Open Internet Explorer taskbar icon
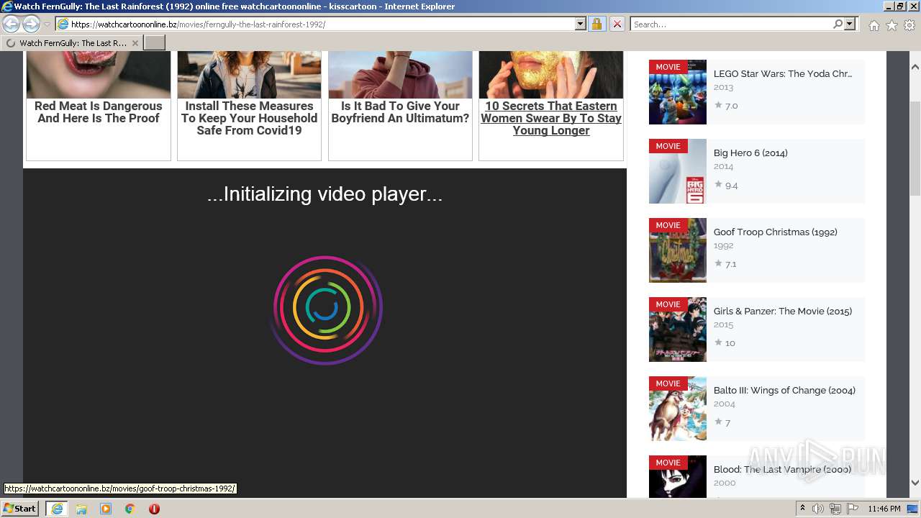 click(x=56, y=509)
